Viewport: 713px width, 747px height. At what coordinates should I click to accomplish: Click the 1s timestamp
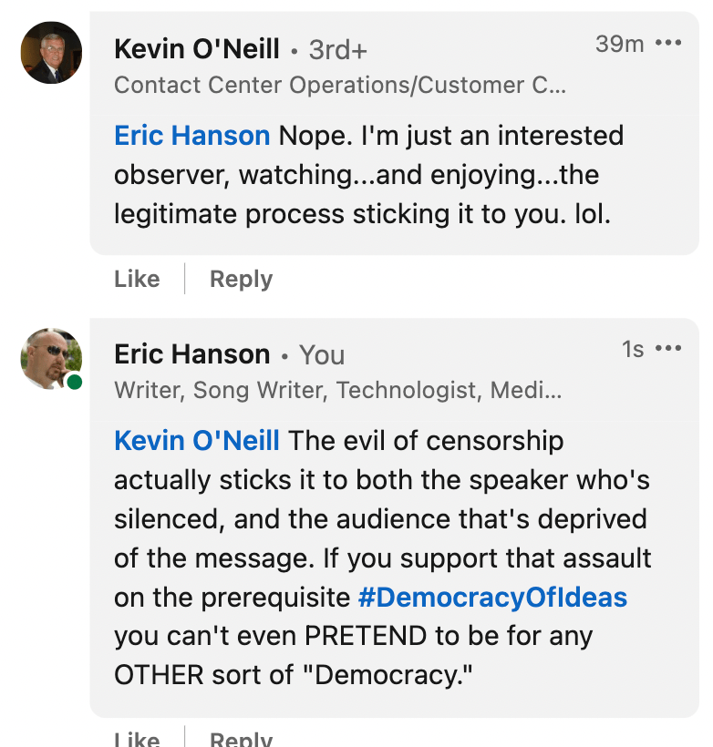coord(633,349)
